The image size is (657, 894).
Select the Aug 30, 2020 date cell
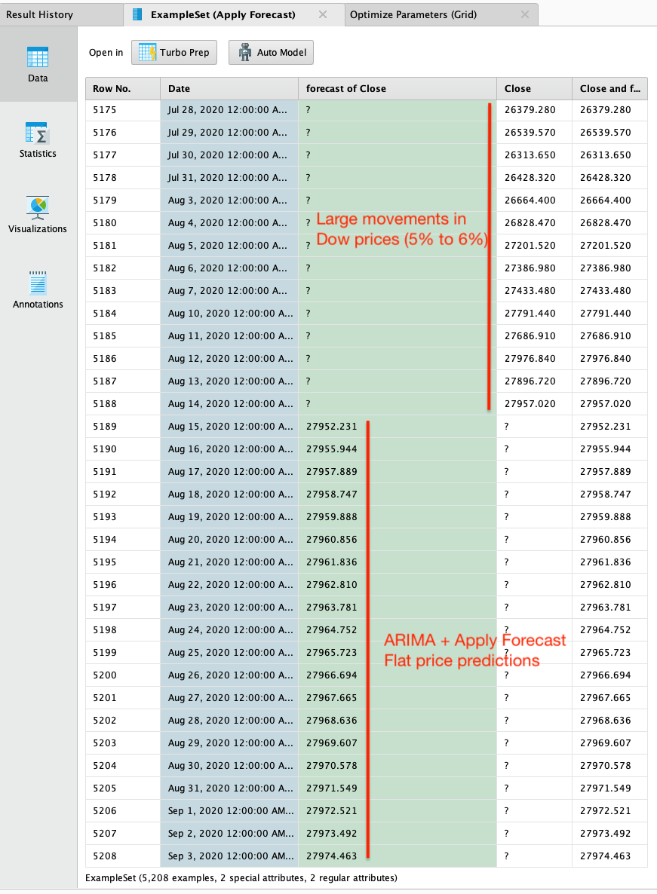(229, 766)
